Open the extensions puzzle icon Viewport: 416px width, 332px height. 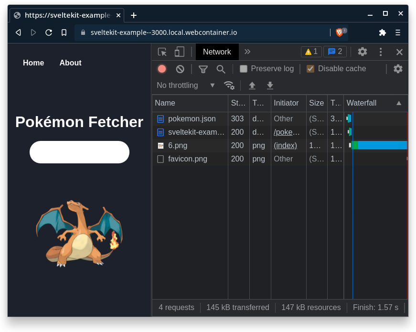382,32
